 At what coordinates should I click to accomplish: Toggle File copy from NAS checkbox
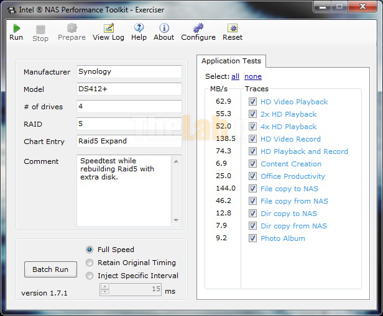click(252, 201)
